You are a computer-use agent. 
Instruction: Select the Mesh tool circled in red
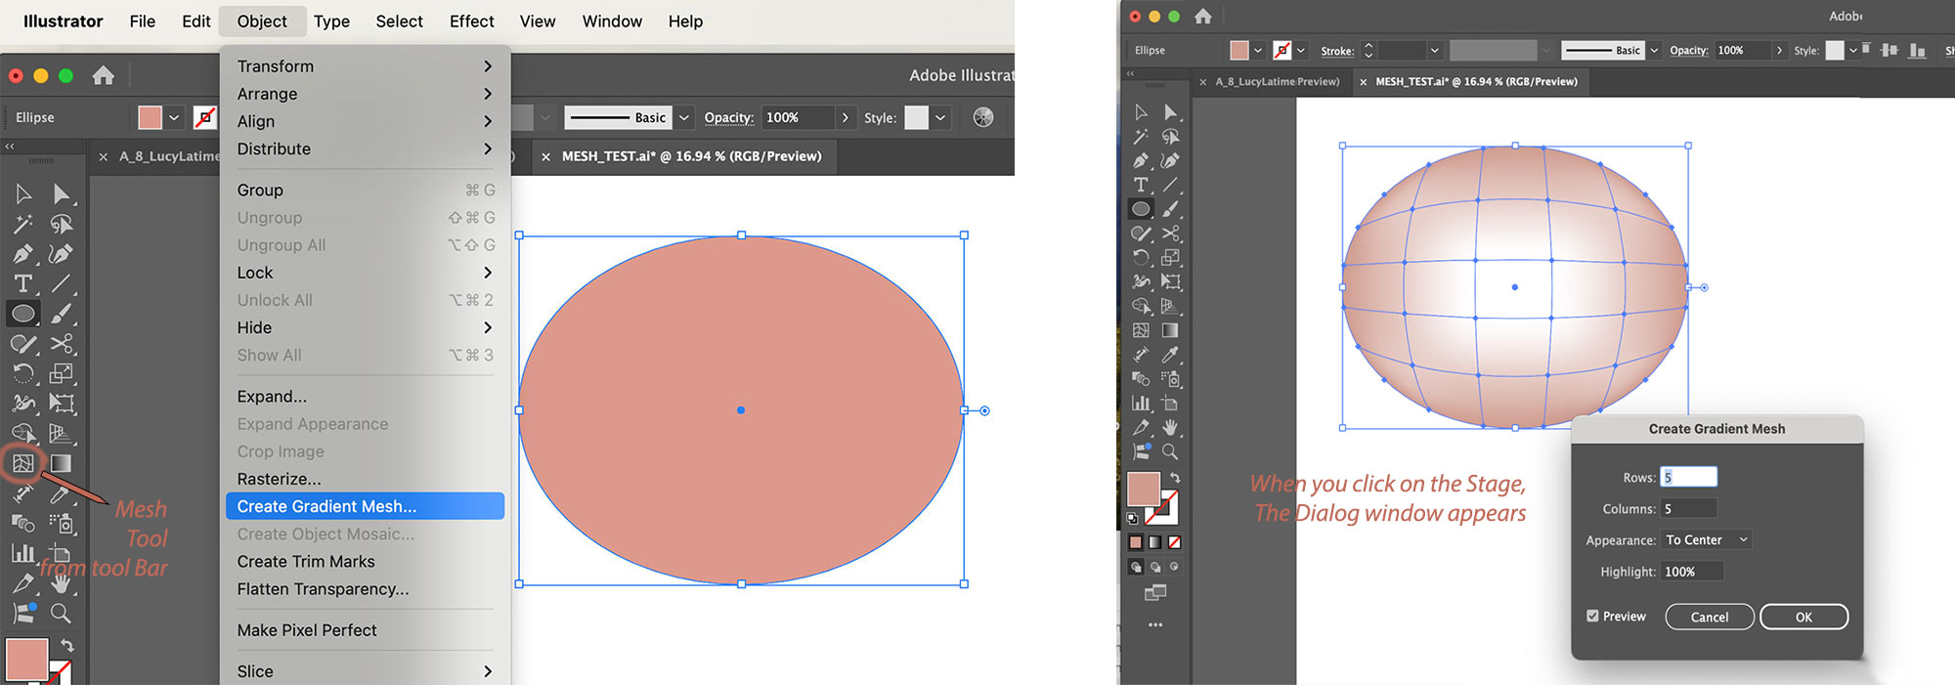click(23, 463)
